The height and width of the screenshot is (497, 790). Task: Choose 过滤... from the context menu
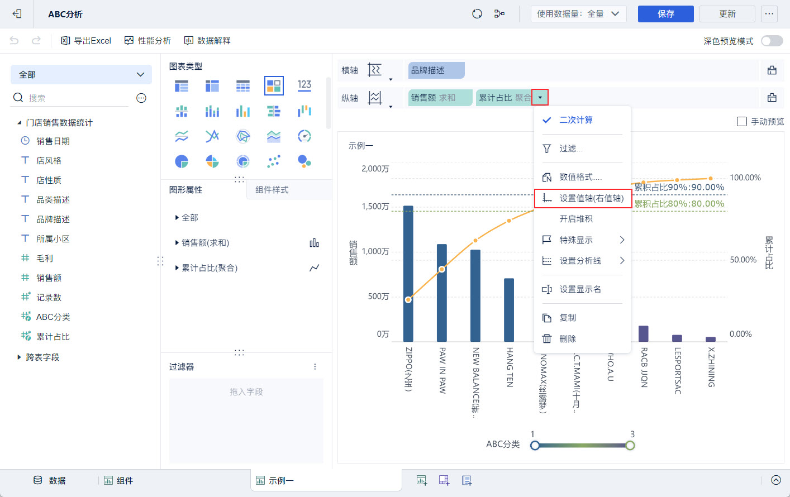coord(583,149)
